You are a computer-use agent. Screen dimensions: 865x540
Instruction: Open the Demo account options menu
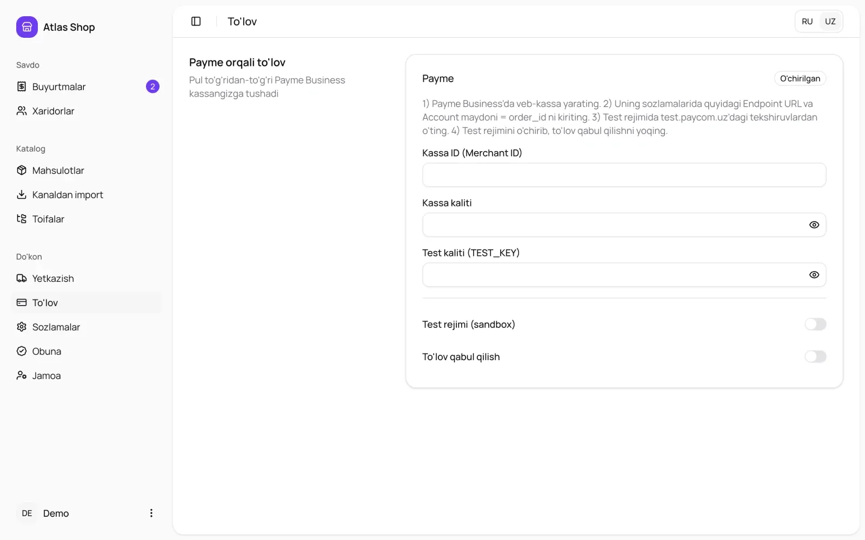tap(151, 513)
